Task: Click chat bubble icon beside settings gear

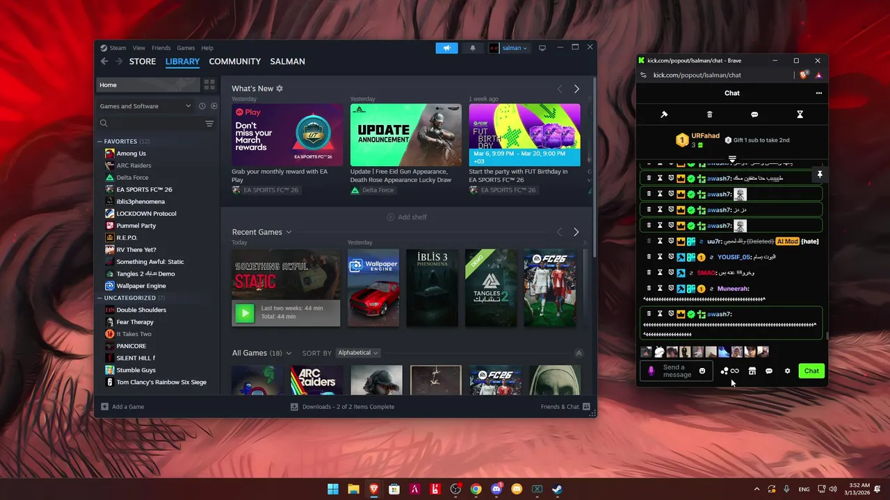Action: (769, 371)
